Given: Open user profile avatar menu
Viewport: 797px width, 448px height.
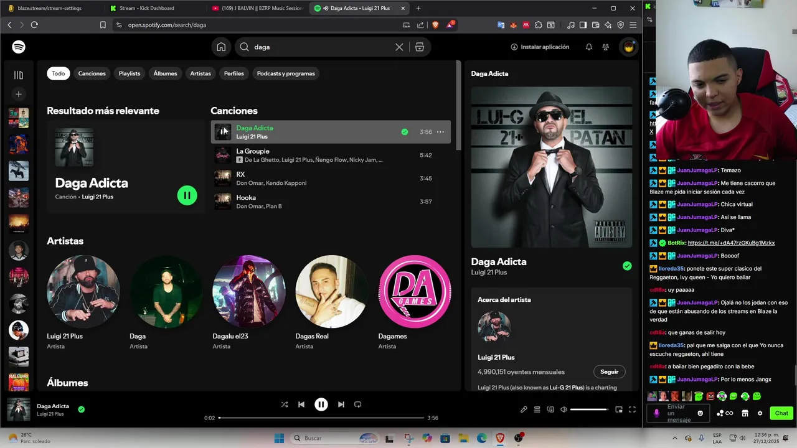Looking at the screenshot, I should tap(629, 47).
